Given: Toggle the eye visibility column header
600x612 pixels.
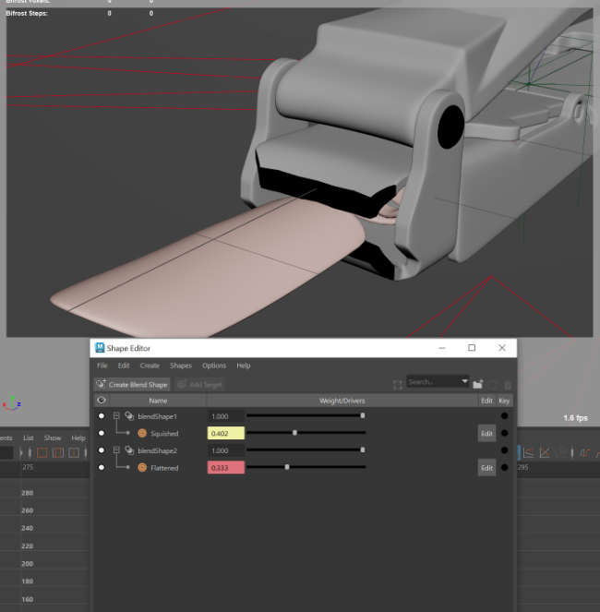Looking at the screenshot, I should pyautogui.click(x=102, y=401).
